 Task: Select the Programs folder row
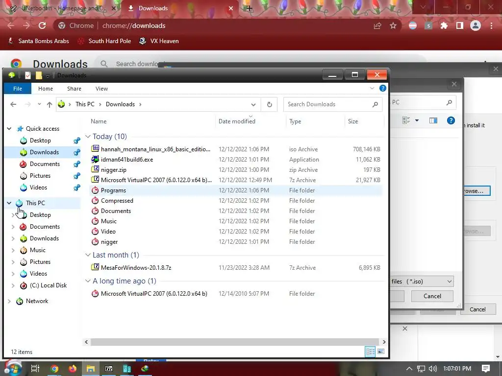point(236,190)
